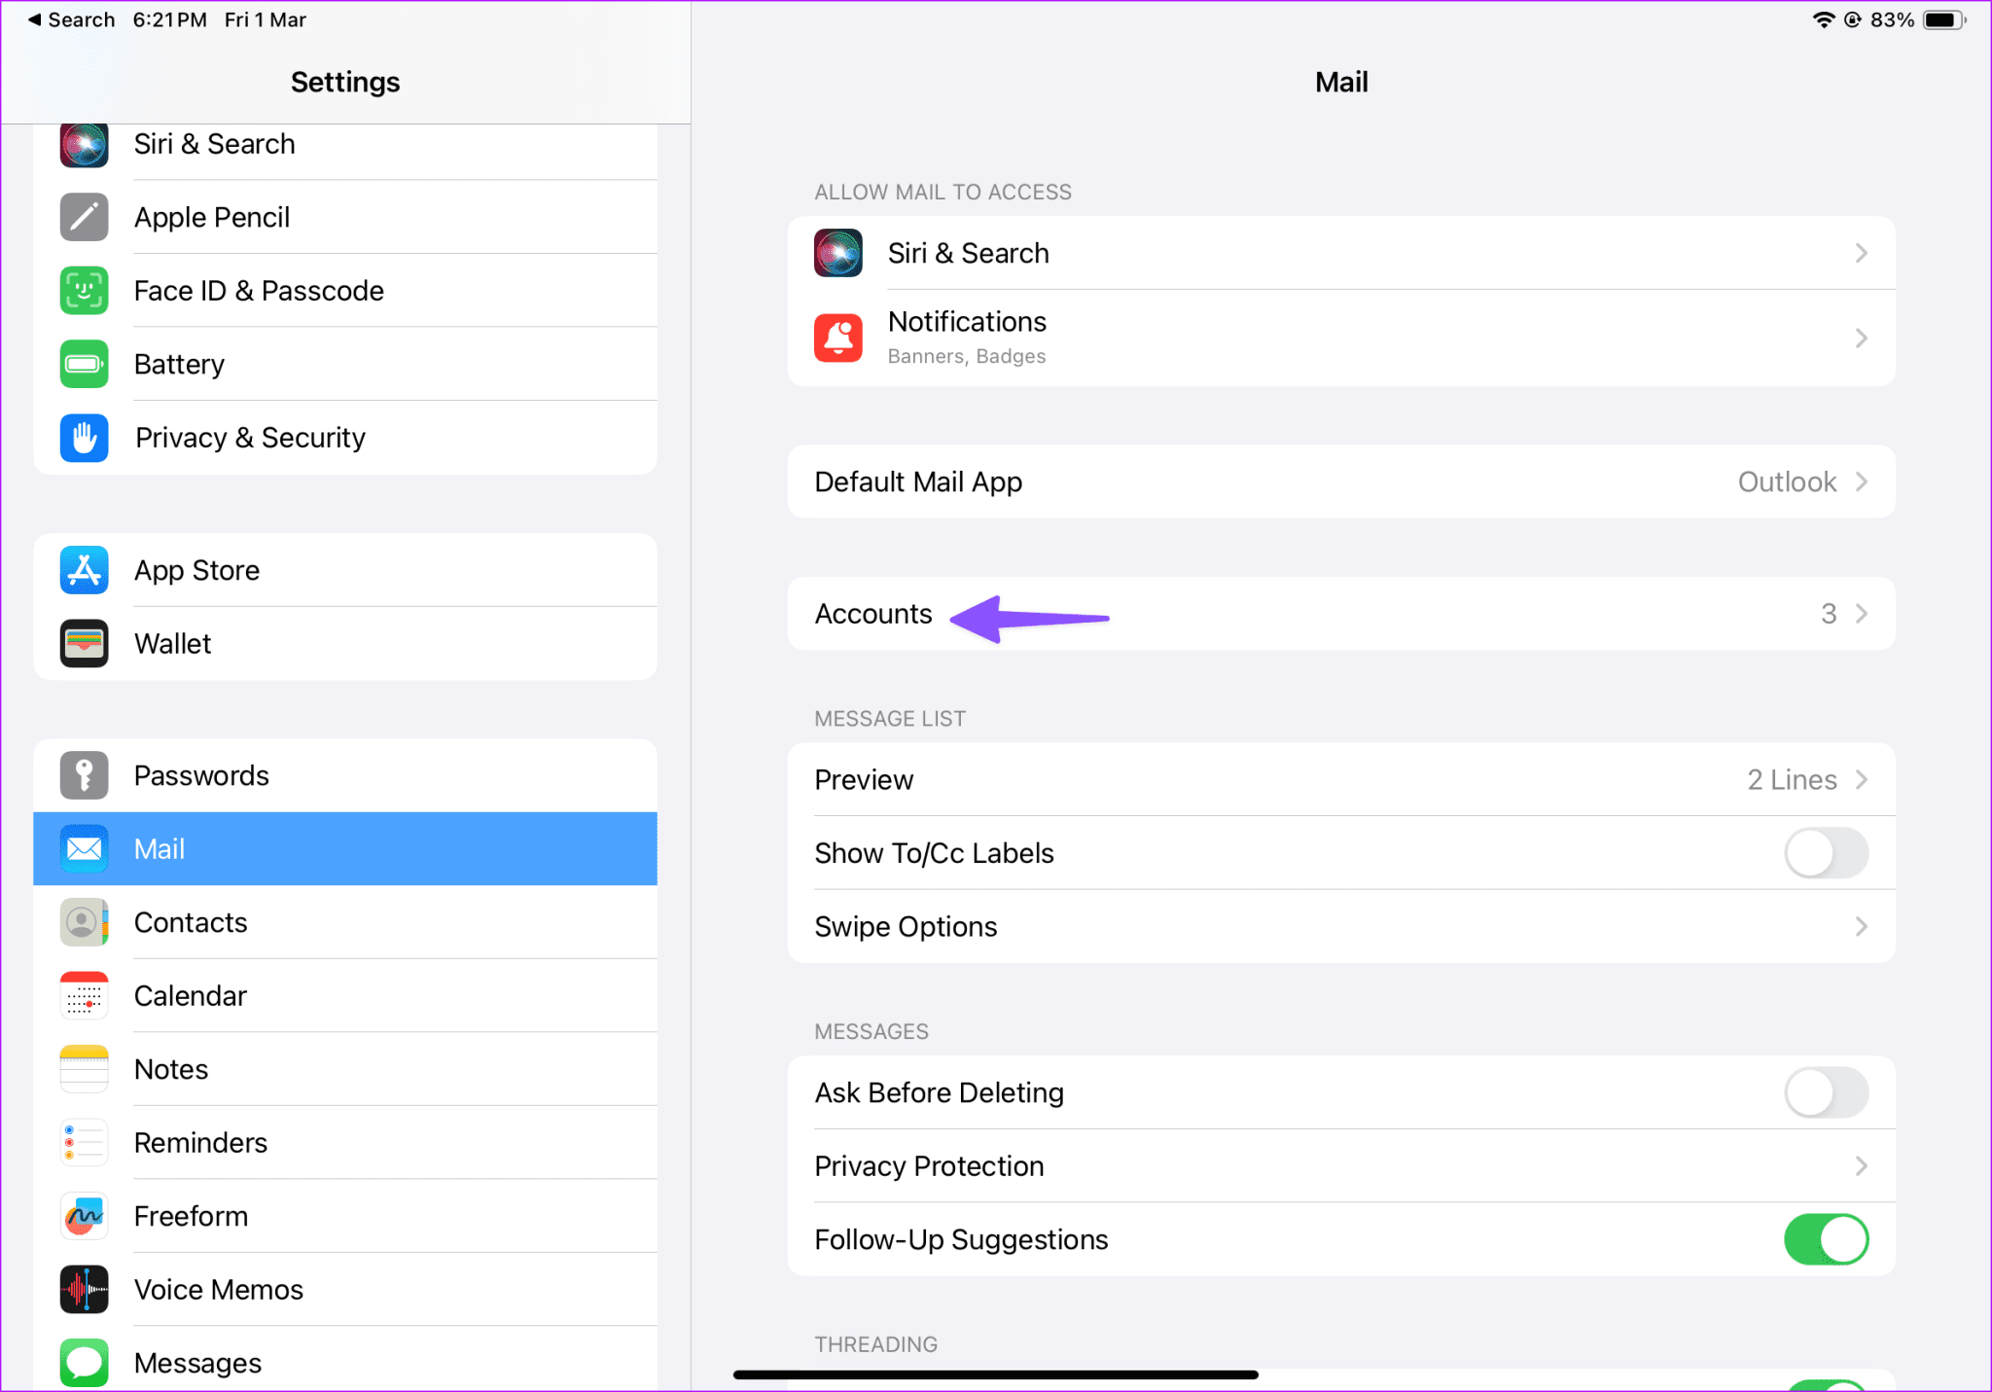The height and width of the screenshot is (1392, 1992).
Task: Select the Siri & Search icon in sidebar
Action: coord(84,144)
